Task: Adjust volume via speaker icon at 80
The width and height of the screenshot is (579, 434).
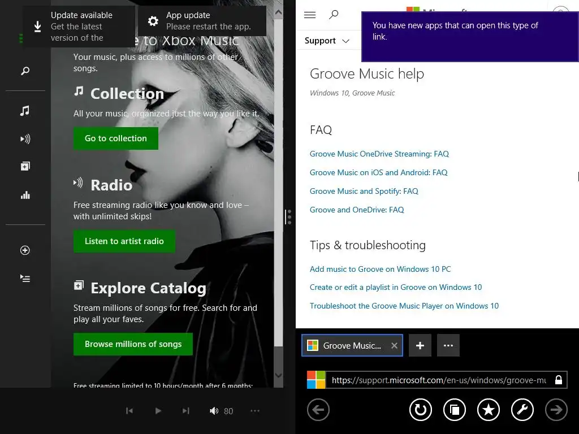Action: pos(214,411)
